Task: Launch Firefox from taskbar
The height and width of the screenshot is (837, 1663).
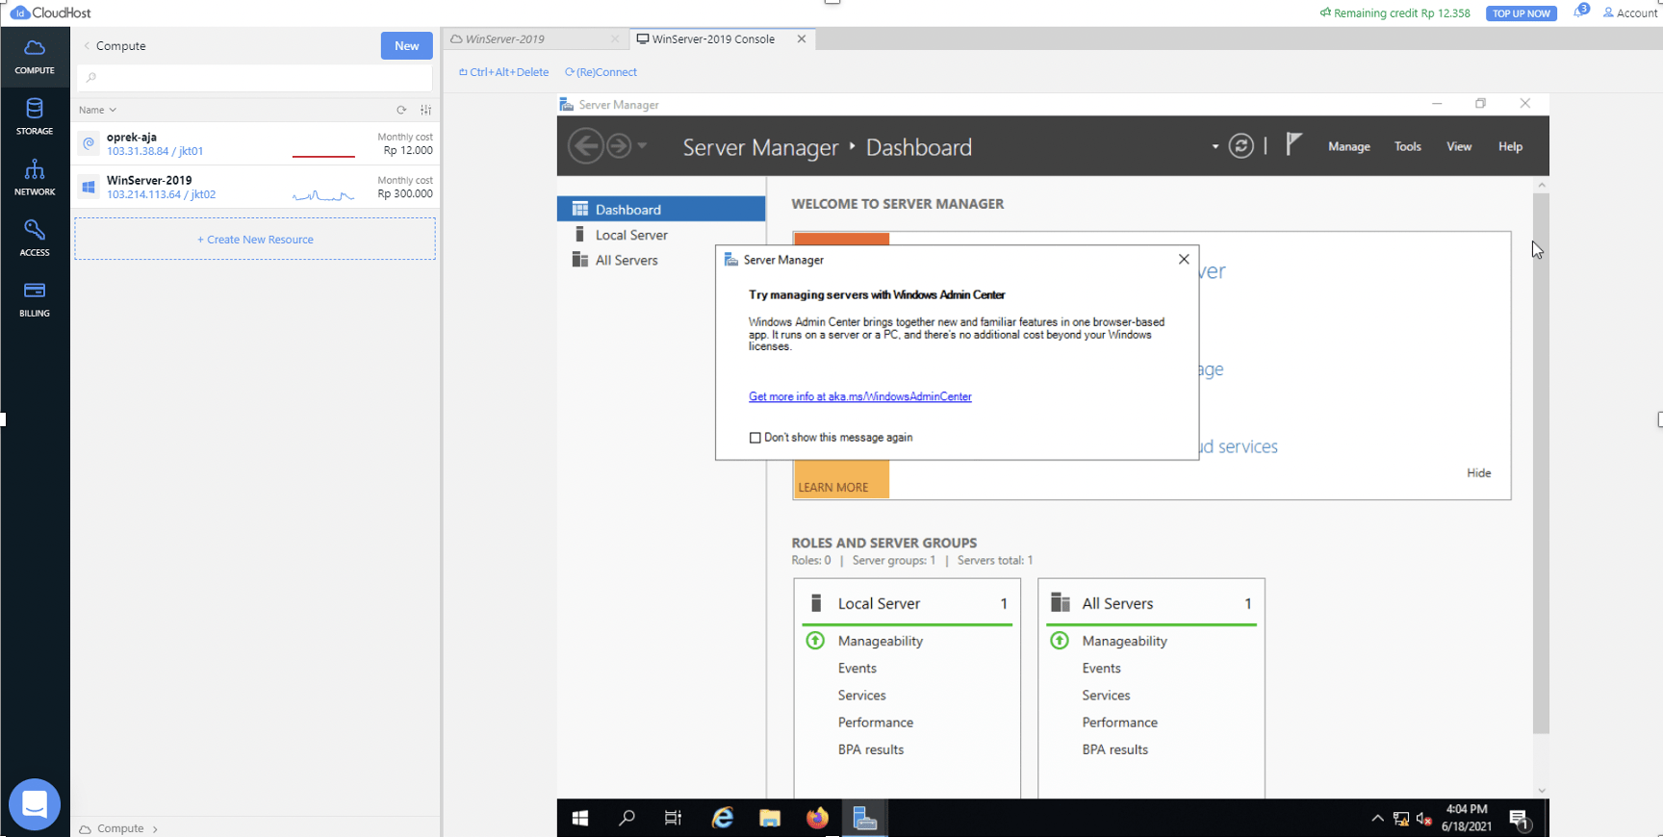Action: (x=817, y=818)
